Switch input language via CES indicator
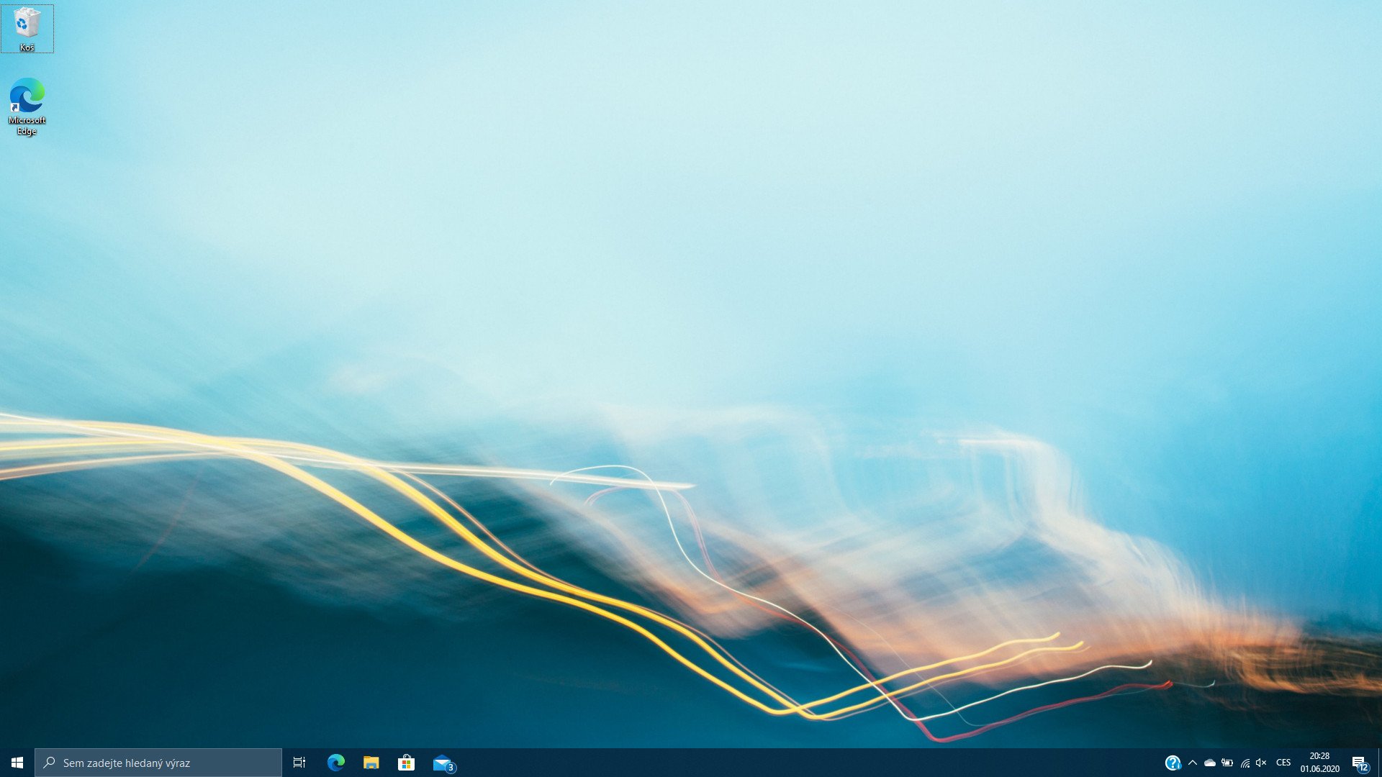The height and width of the screenshot is (777, 1382). (x=1283, y=763)
